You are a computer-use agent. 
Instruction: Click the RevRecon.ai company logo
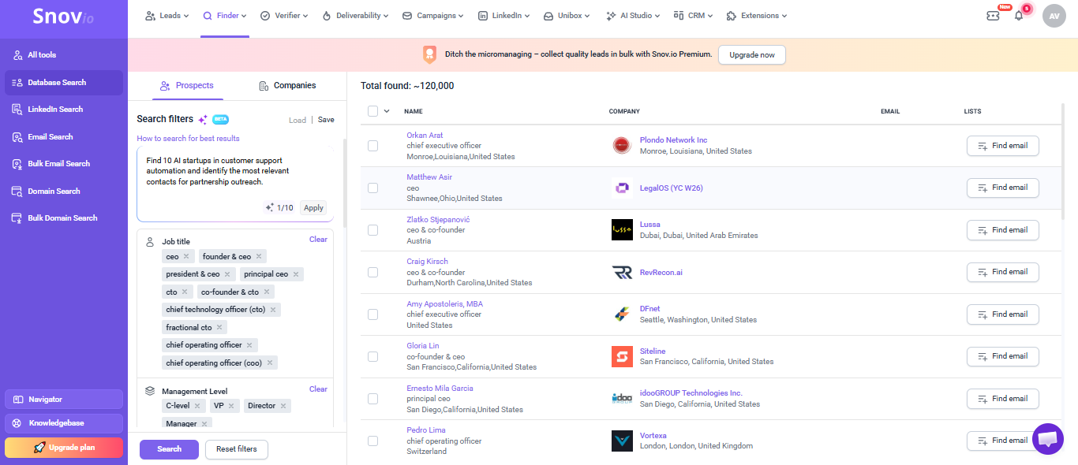point(622,272)
